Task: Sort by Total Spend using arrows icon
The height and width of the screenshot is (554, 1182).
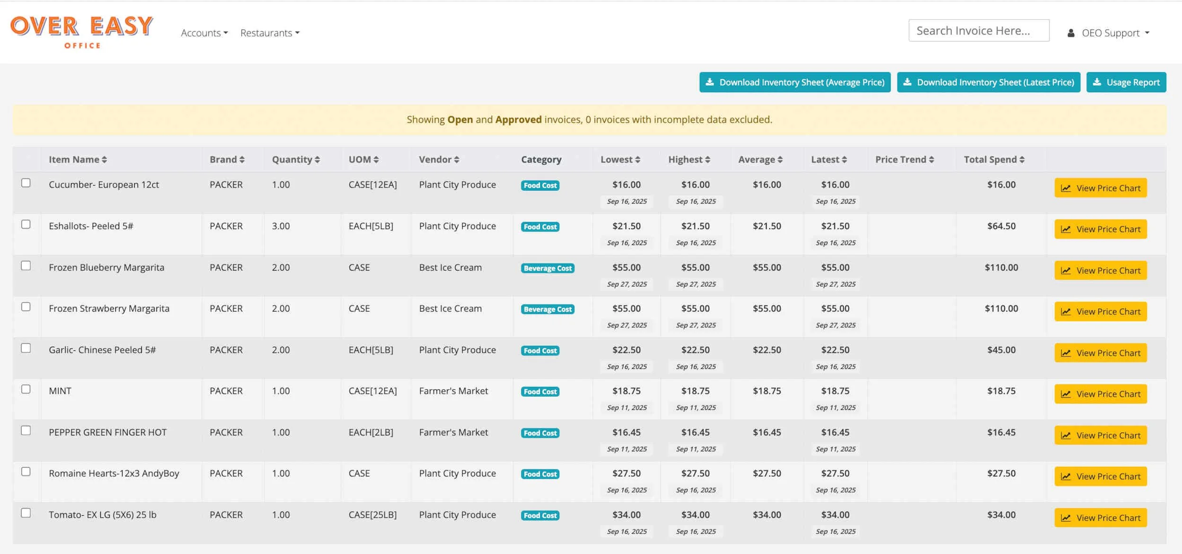Action: 1022,160
